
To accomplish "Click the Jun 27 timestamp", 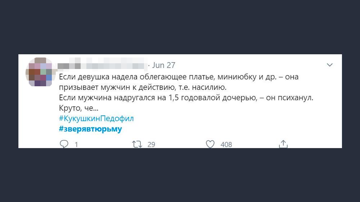I will click(x=164, y=65).
